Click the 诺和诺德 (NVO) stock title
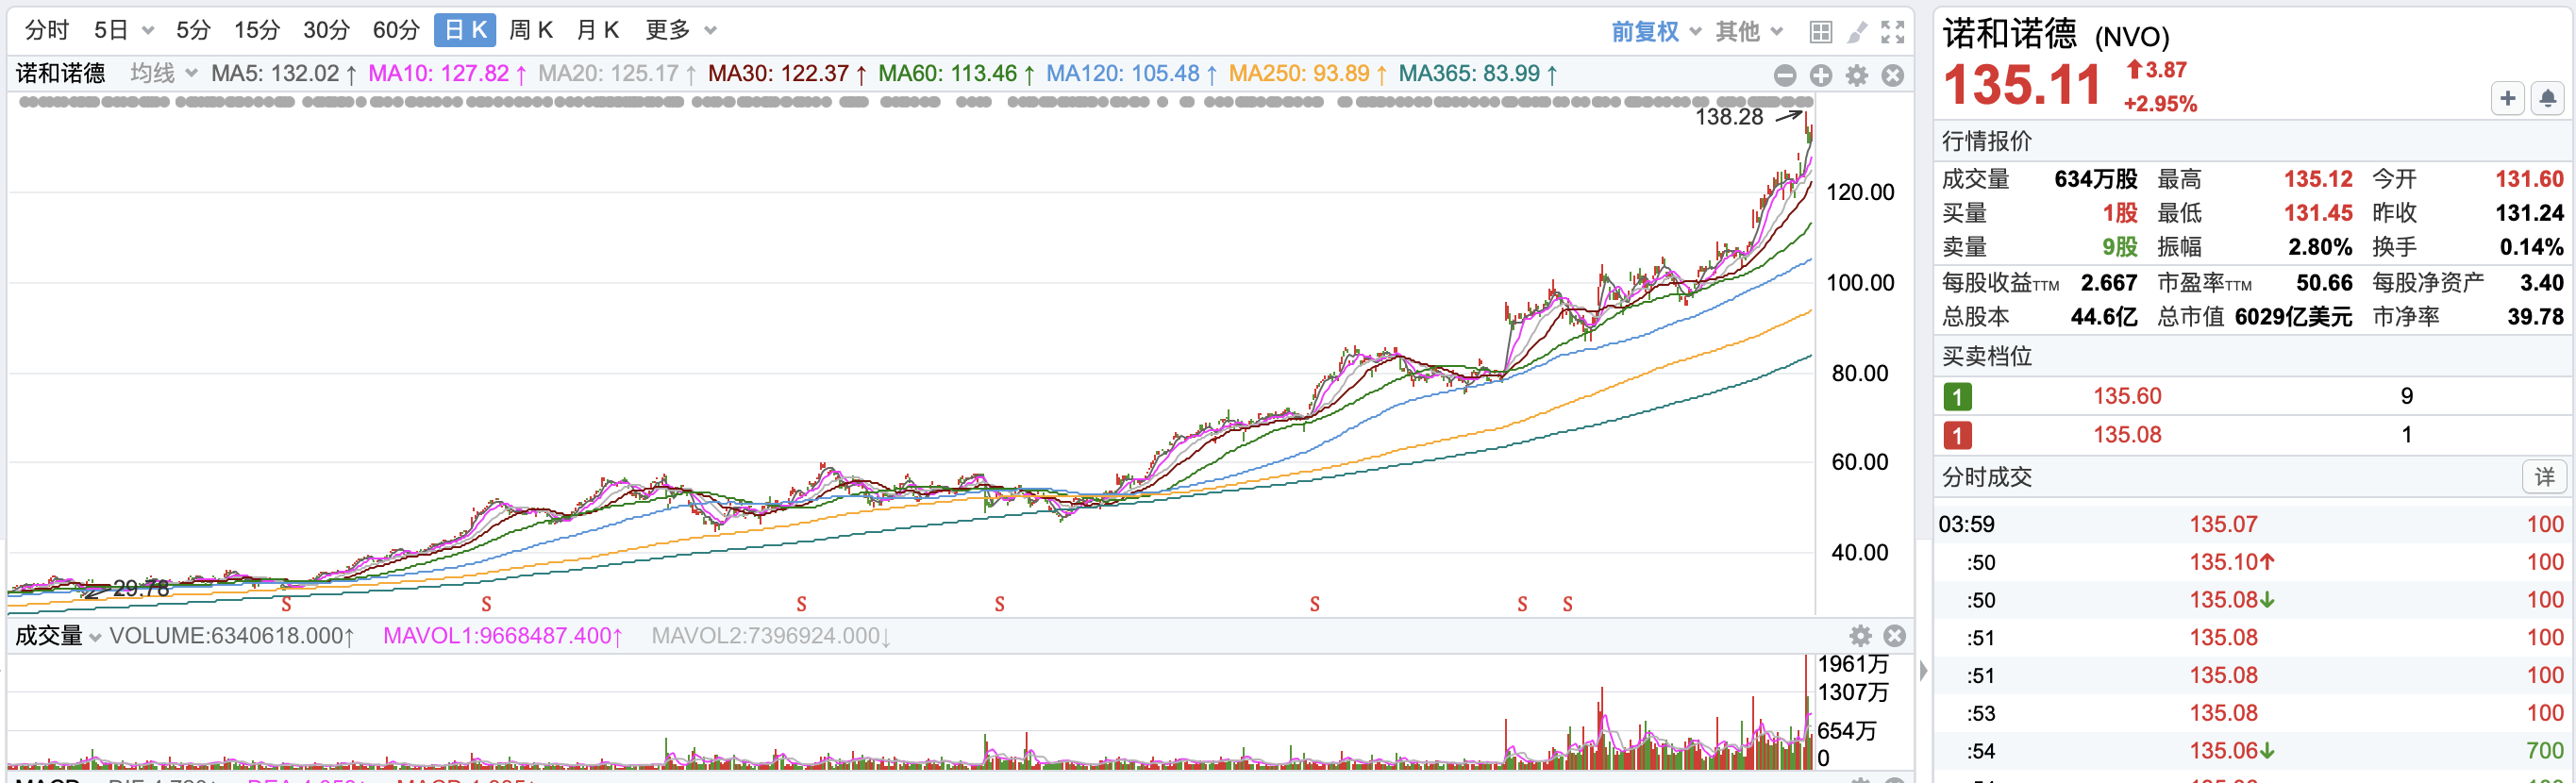Screen dimensions: 2576x783 [x=2055, y=35]
